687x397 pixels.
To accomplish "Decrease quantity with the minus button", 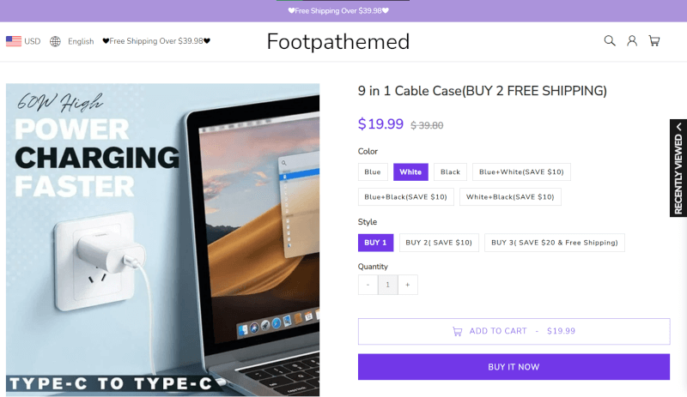I will click(x=368, y=285).
